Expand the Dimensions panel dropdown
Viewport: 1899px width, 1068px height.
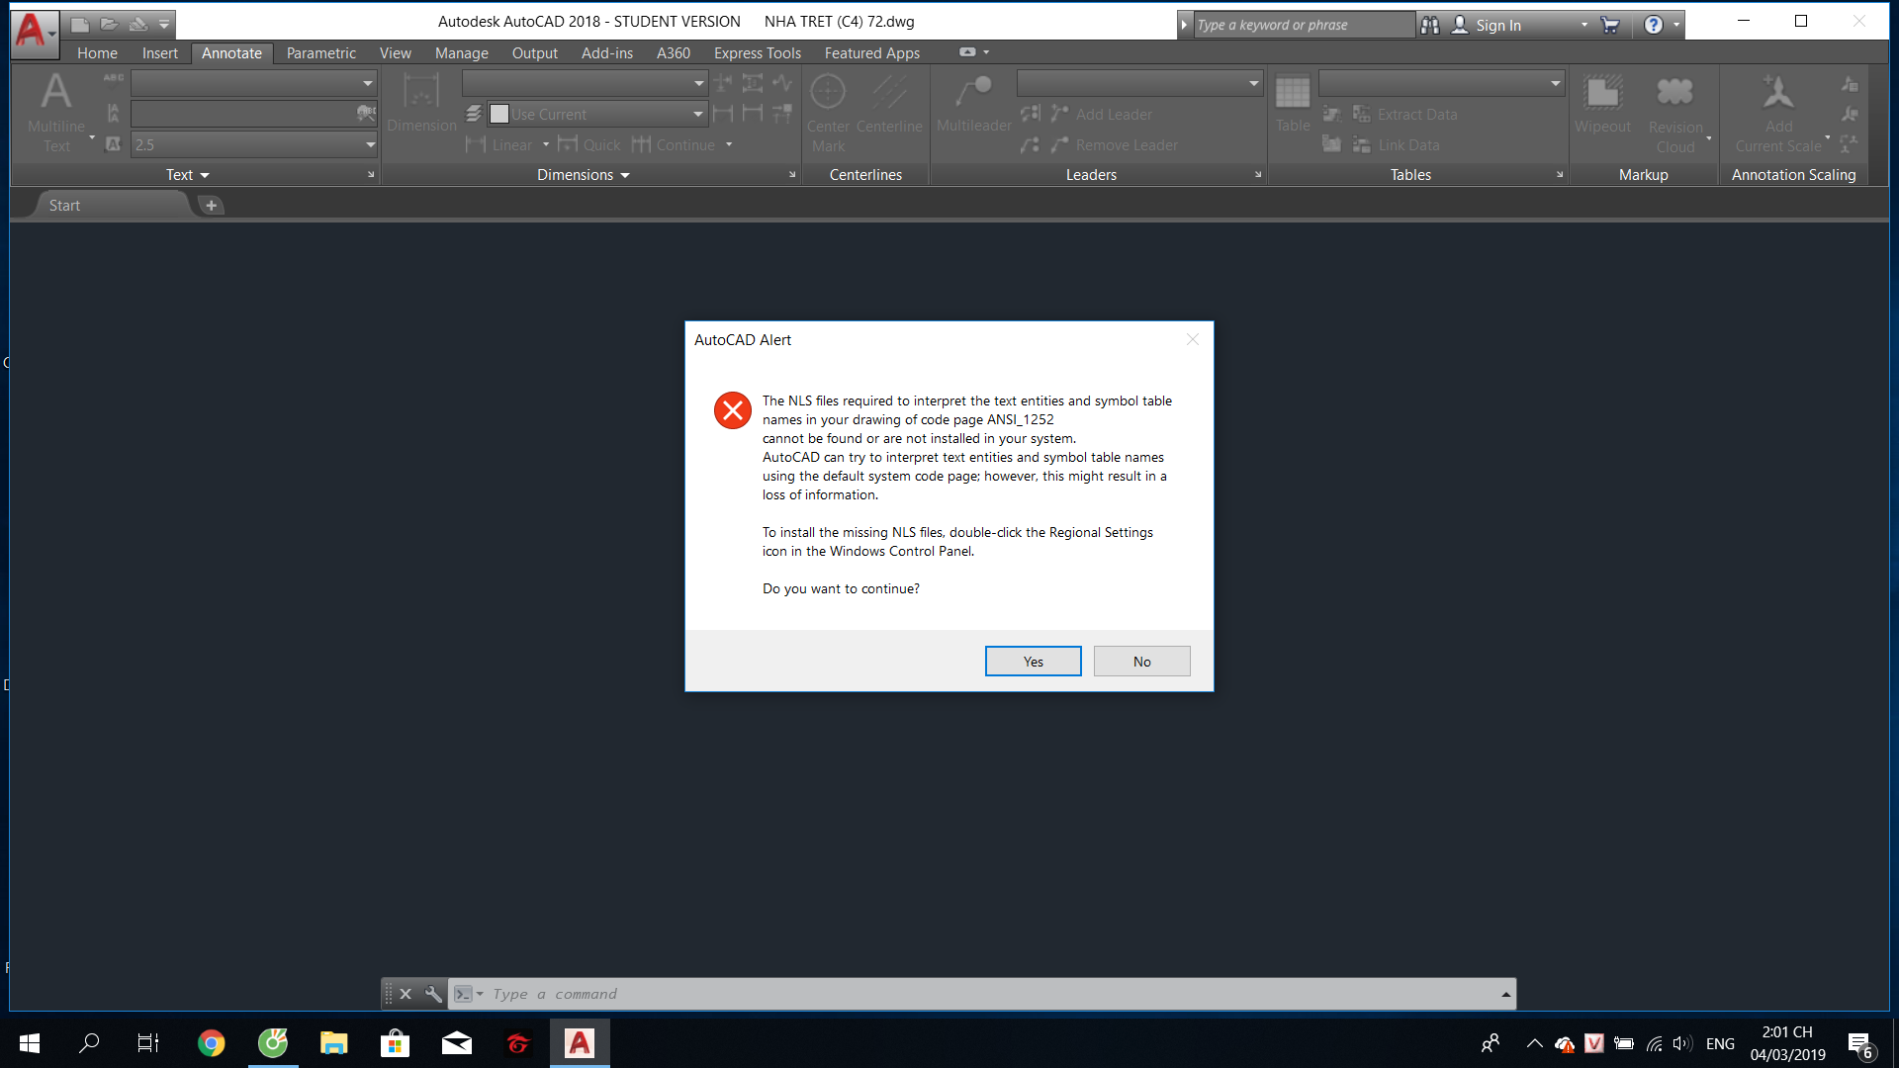pos(583,175)
